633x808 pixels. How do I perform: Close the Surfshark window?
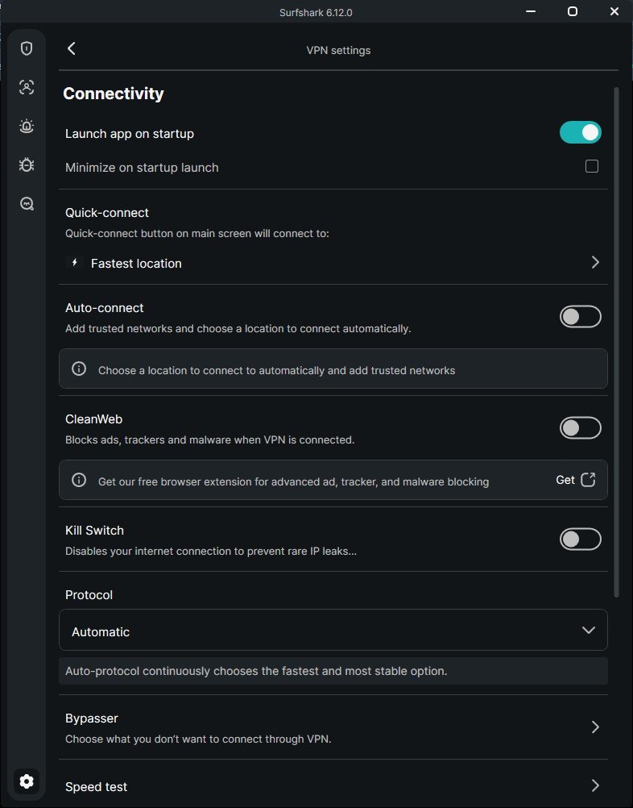[614, 11]
